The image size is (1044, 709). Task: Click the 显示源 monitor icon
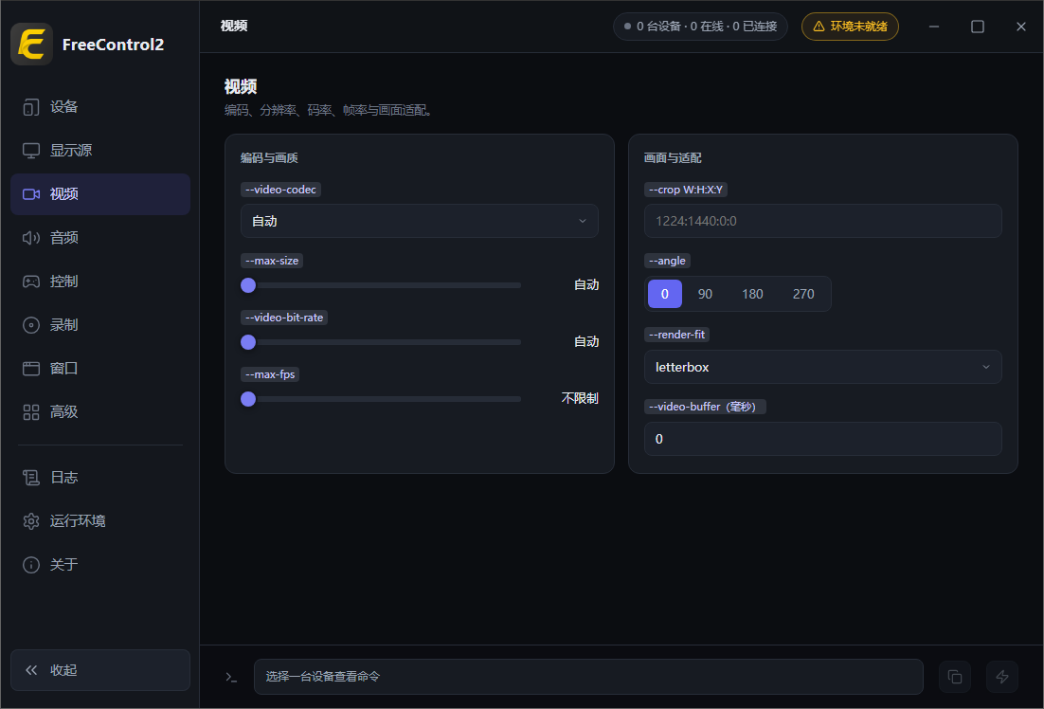(x=30, y=151)
